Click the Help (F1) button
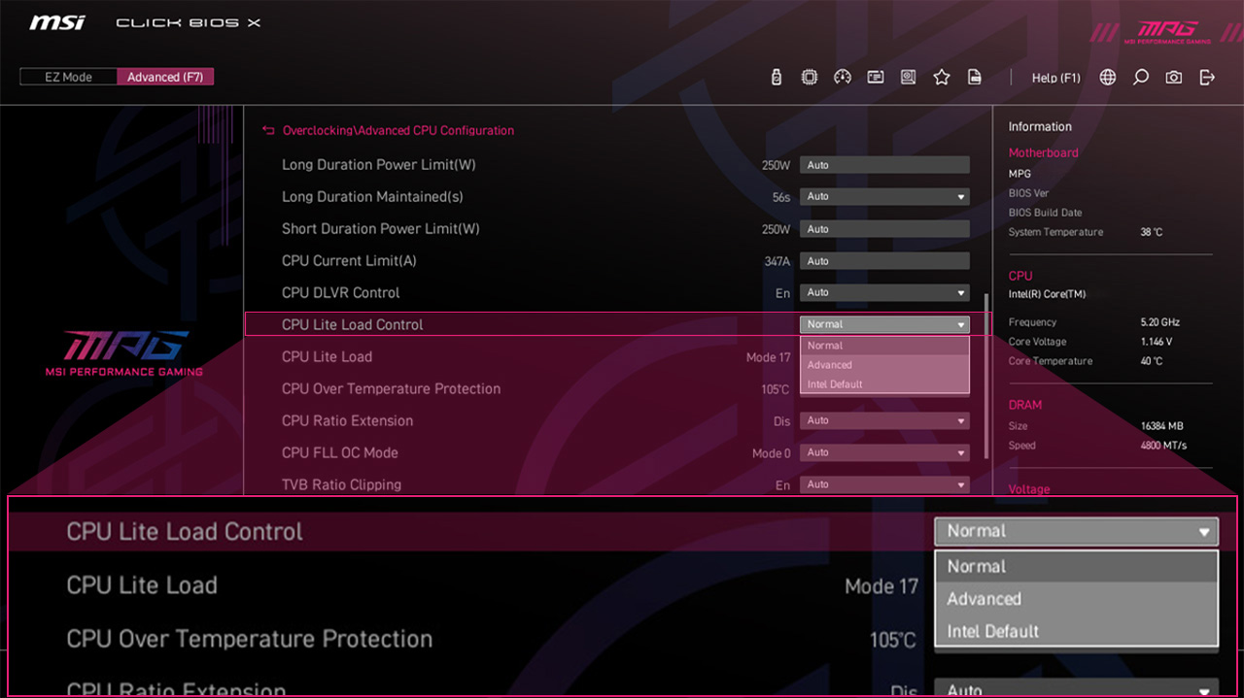 click(1055, 78)
